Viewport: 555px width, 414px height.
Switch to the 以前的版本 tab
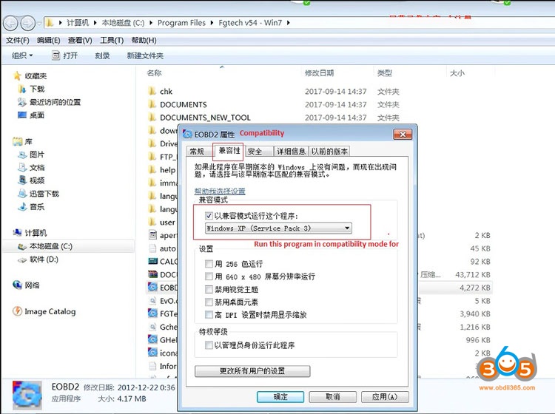coord(329,152)
